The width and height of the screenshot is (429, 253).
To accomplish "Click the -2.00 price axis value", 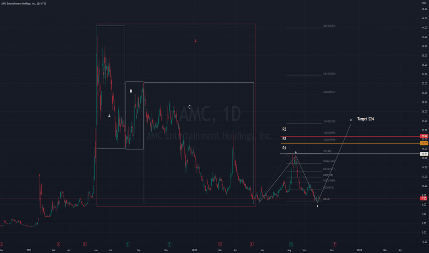I will pyautogui.click(x=424, y=242).
